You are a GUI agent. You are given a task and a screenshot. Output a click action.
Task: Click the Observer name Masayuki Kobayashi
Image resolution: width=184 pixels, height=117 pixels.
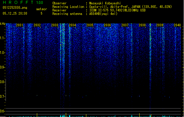pos(105,3)
